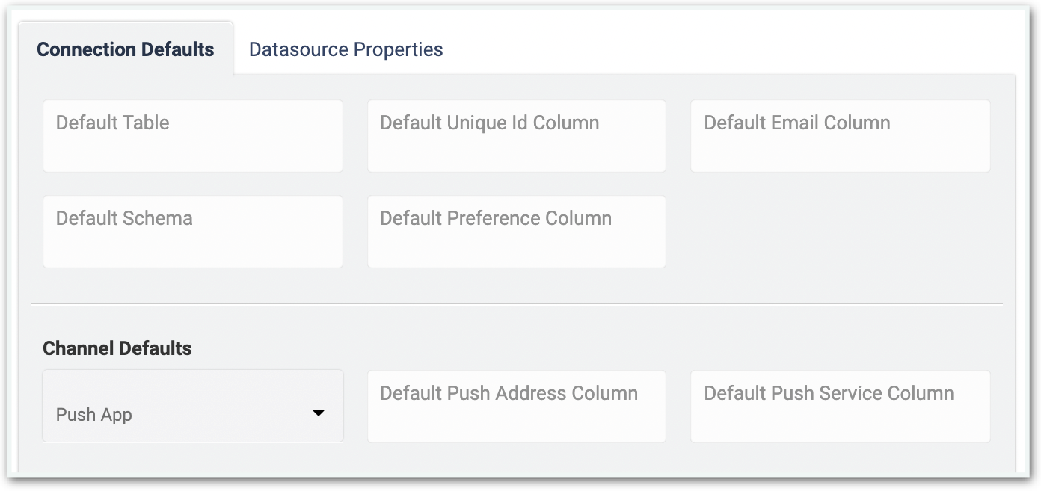Click the 'Default Schema' placeholder text

[x=124, y=218]
